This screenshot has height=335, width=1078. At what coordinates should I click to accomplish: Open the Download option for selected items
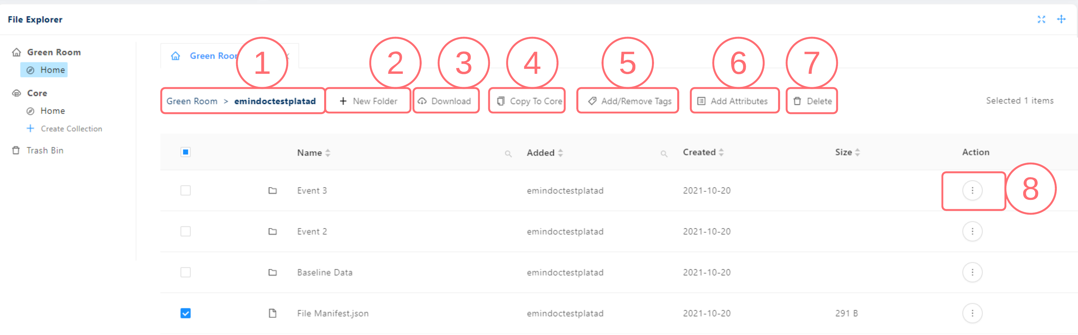tap(446, 101)
